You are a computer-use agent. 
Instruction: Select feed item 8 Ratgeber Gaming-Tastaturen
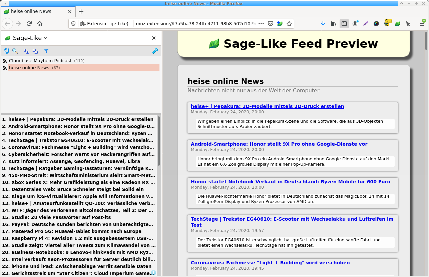pyautogui.click(x=79, y=168)
